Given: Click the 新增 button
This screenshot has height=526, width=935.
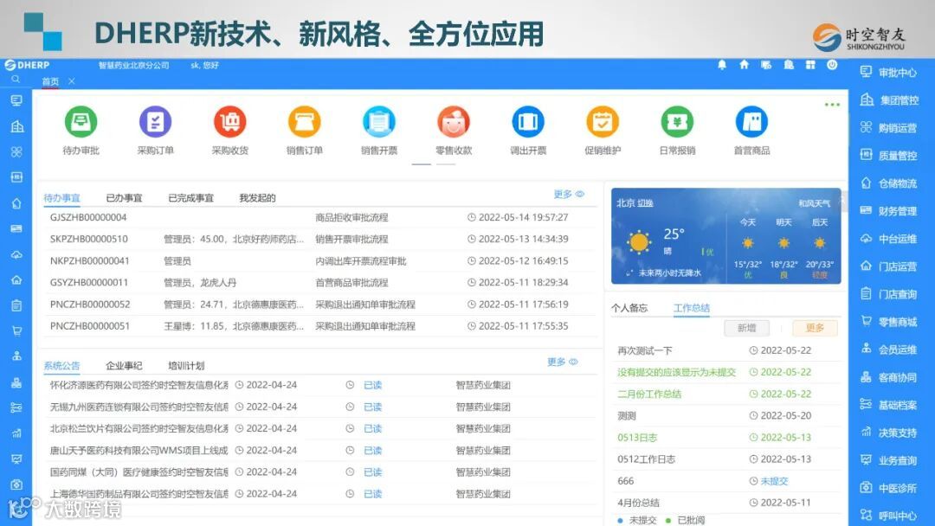Looking at the screenshot, I should [746, 328].
